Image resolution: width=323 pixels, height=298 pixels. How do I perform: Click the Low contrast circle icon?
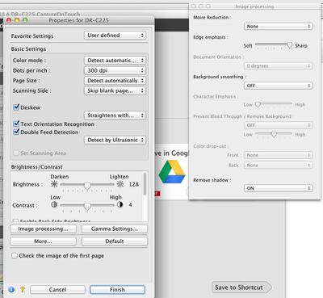(54, 205)
